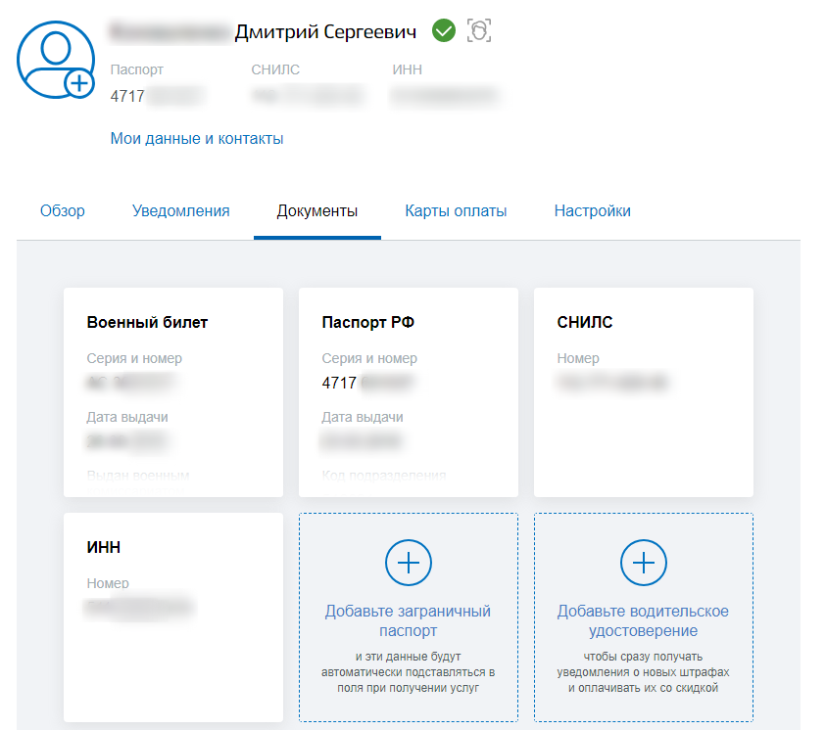Click Номер label in СНИЛС card
Viewport: 826px width, 730px height.
point(578,359)
